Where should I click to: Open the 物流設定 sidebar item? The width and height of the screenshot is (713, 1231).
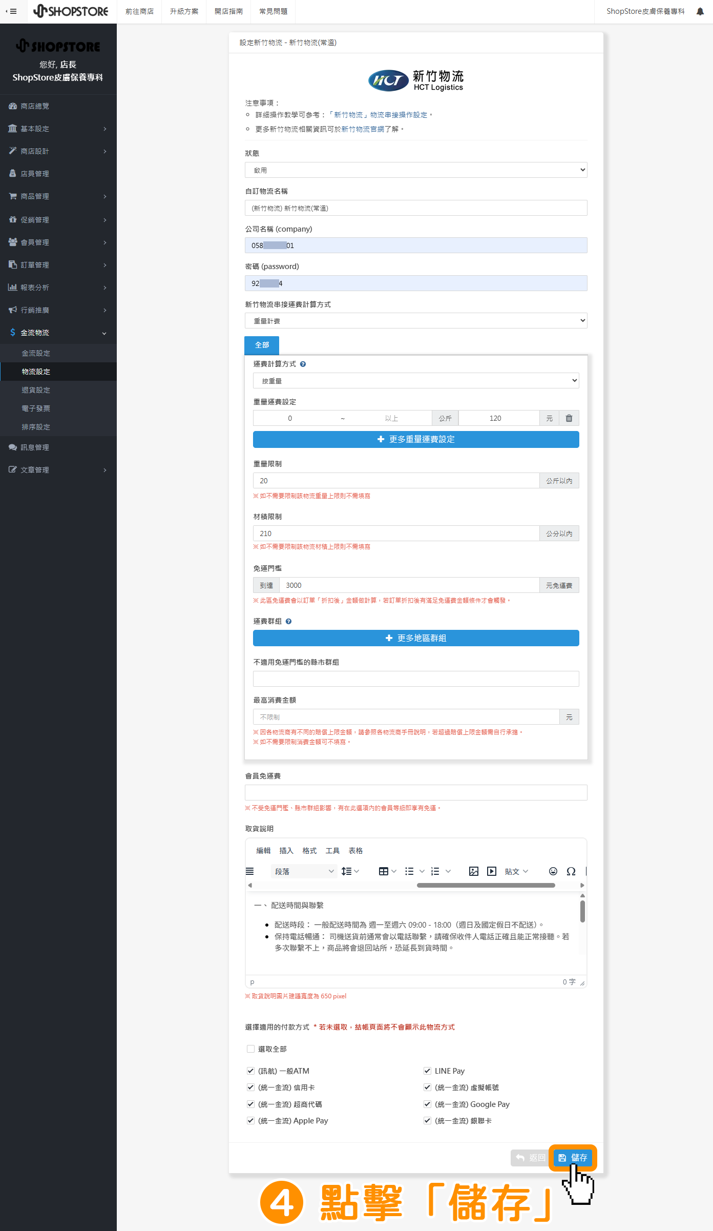click(36, 372)
